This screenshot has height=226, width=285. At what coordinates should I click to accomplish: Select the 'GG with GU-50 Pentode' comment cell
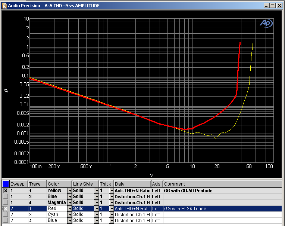(188, 190)
